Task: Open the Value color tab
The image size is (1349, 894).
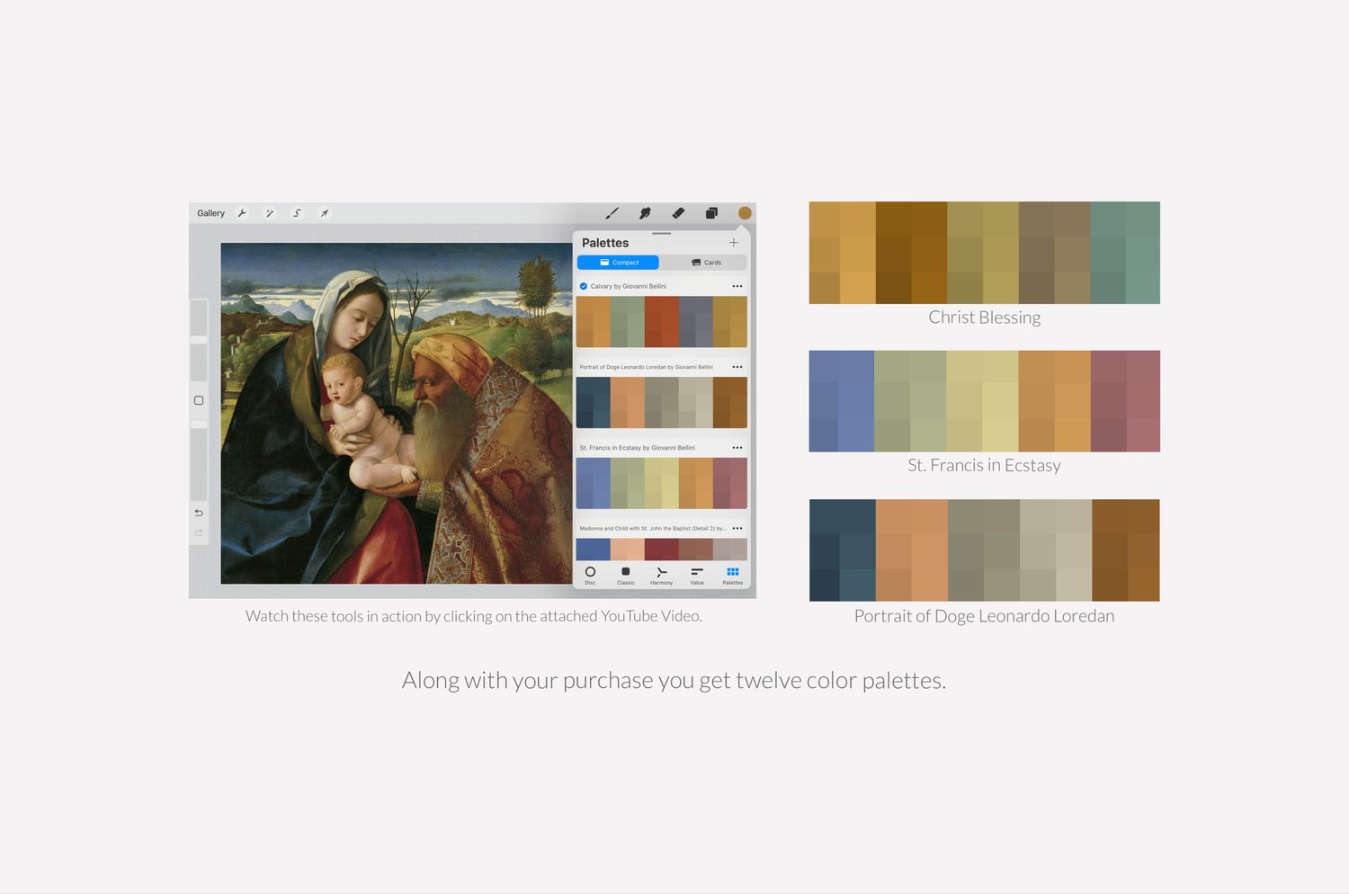Action: click(697, 576)
